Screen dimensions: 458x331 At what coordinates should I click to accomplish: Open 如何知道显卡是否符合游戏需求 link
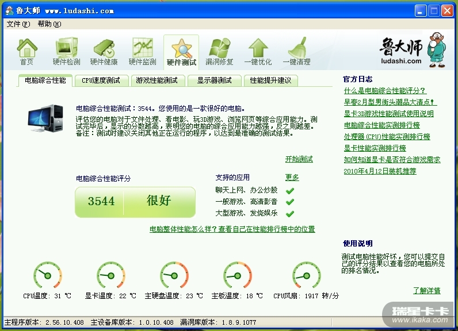point(392,160)
